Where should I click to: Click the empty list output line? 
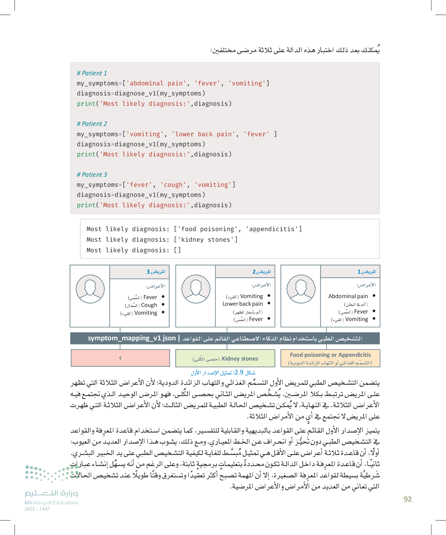pyautogui.click(x=134, y=250)
